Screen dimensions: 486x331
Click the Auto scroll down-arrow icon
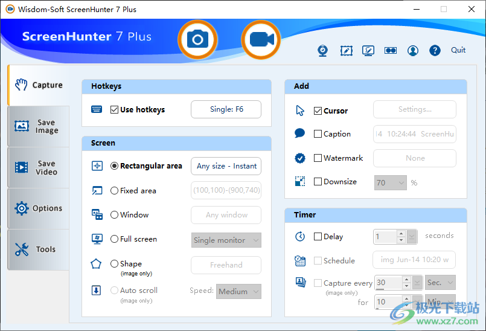pyautogui.click(x=96, y=291)
